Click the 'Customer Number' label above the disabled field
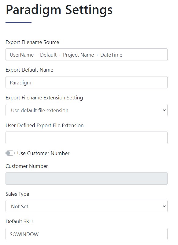Image resolution: width=178 pixels, height=245 pixels. click(27, 166)
